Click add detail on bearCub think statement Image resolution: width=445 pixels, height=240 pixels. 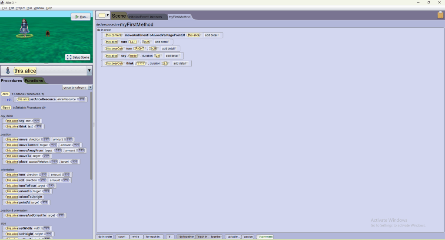[x=180, y=63]
